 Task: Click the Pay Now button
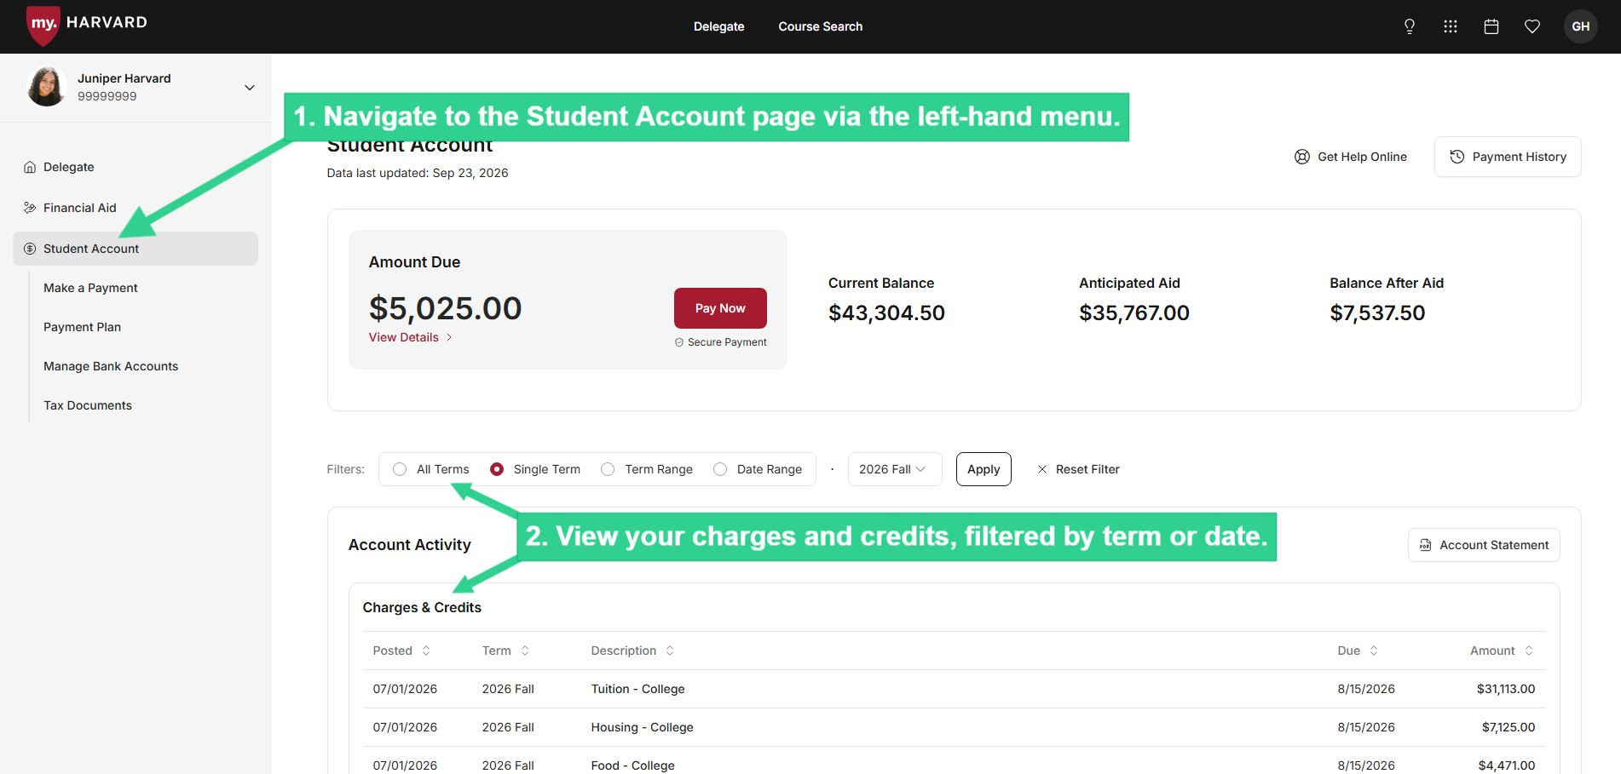pyautogui.click(x=720, y=308)
